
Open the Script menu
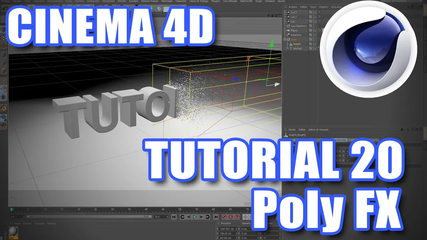click(x=259, y=1)
